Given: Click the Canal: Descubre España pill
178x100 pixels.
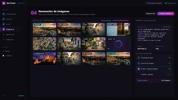Looking at the screenshot, I should (154, 3).
